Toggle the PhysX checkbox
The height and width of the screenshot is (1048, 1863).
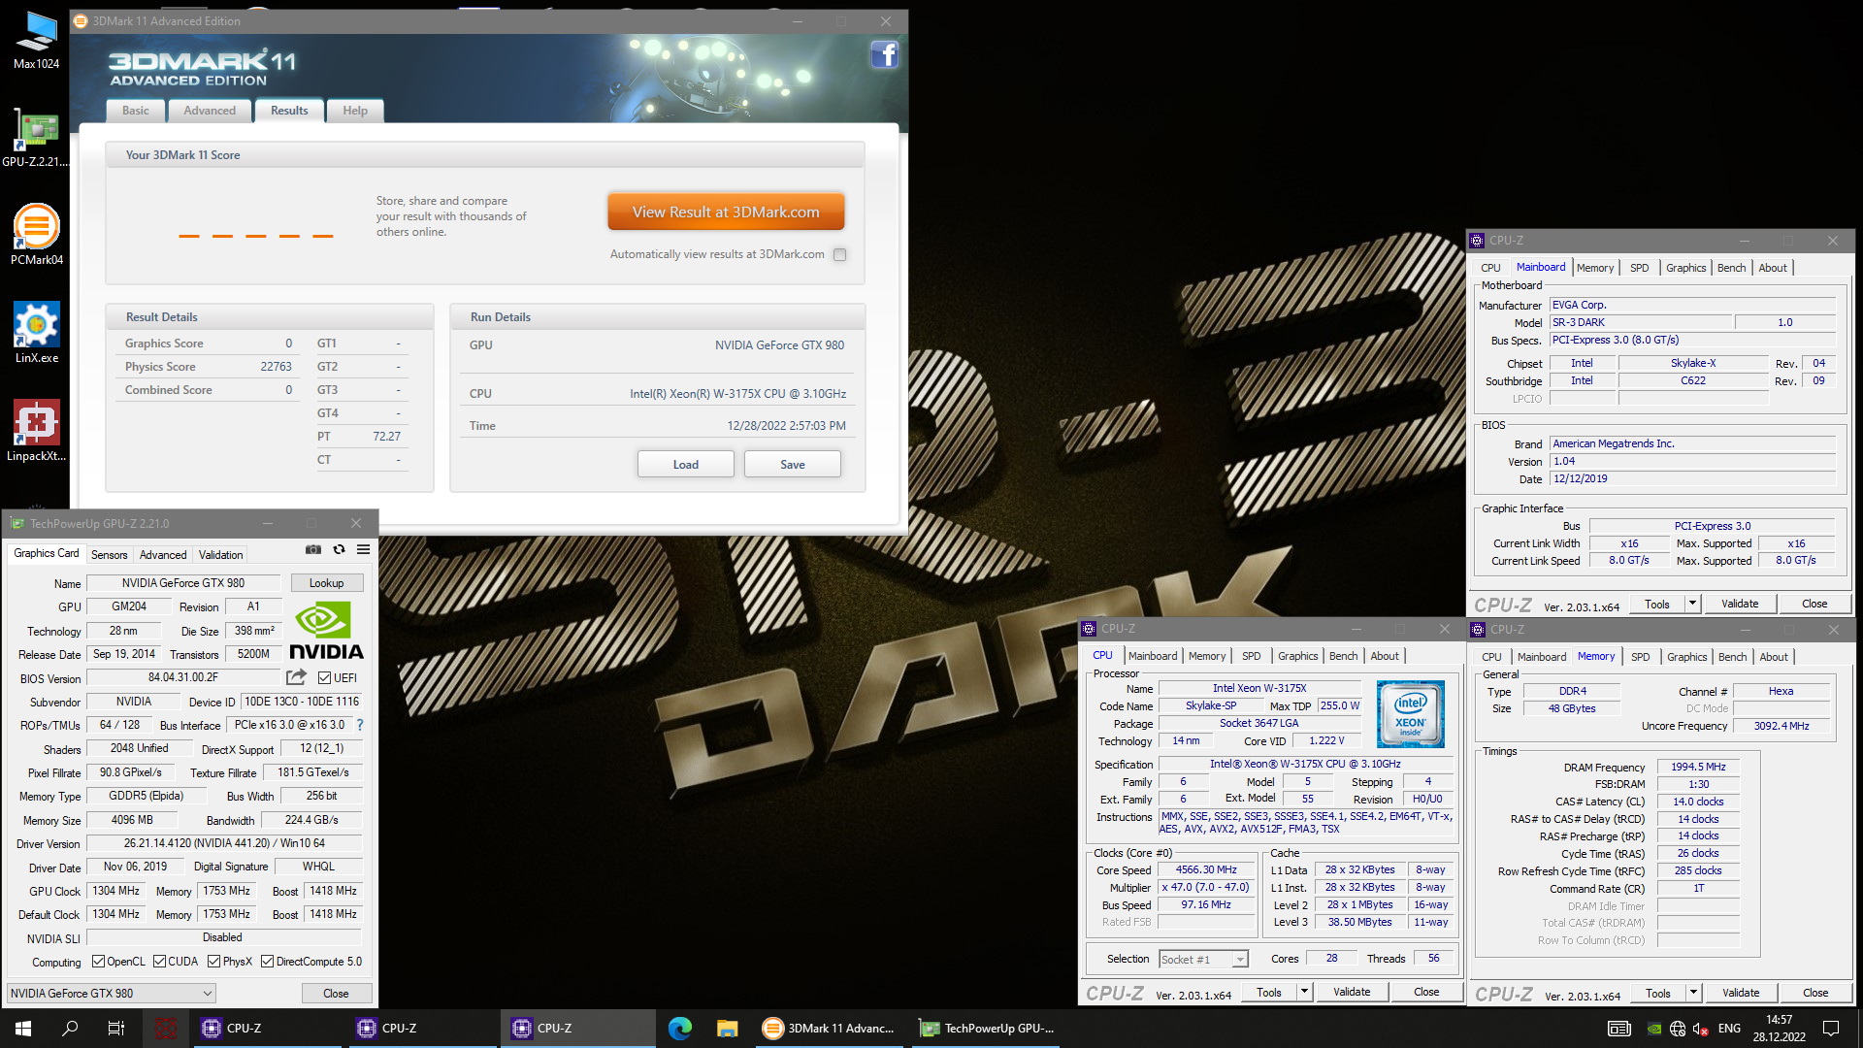click(213, 962)
